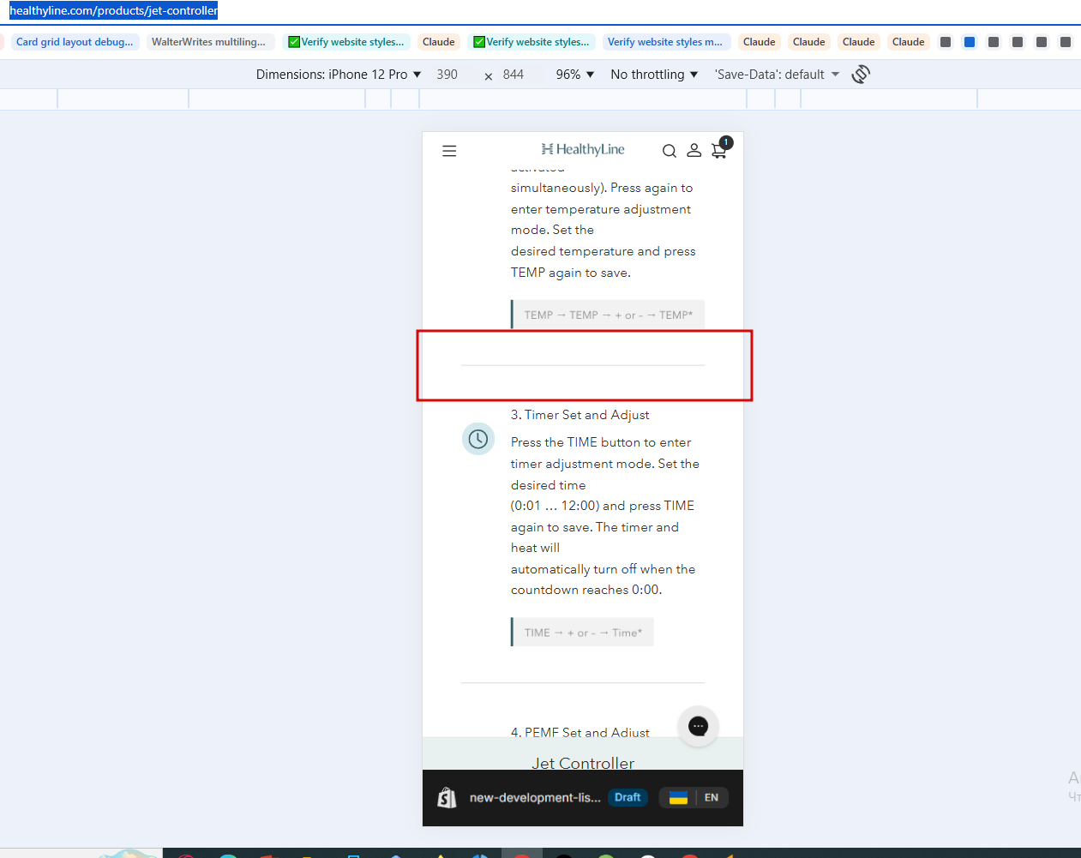This screenshot has height=858, width=1081.
Task: Open the chat bubble widget
Action: tap(699, 726)
